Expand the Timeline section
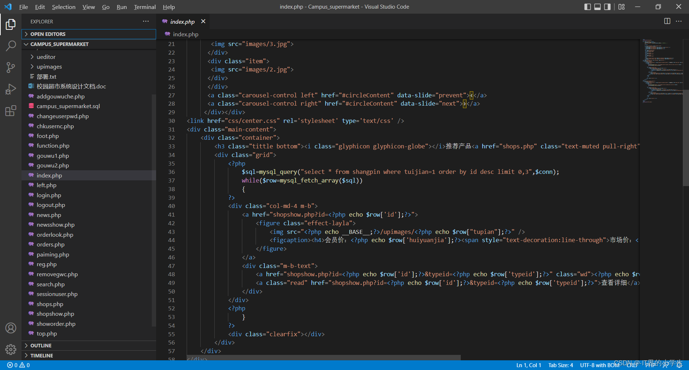689x370 pixels. coord(89,356)
